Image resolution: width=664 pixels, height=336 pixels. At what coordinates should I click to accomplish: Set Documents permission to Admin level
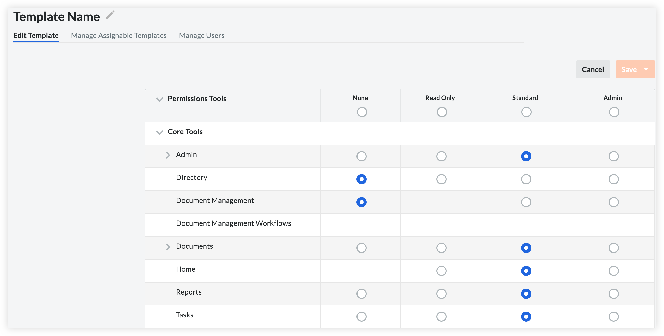tap(613, 248)
